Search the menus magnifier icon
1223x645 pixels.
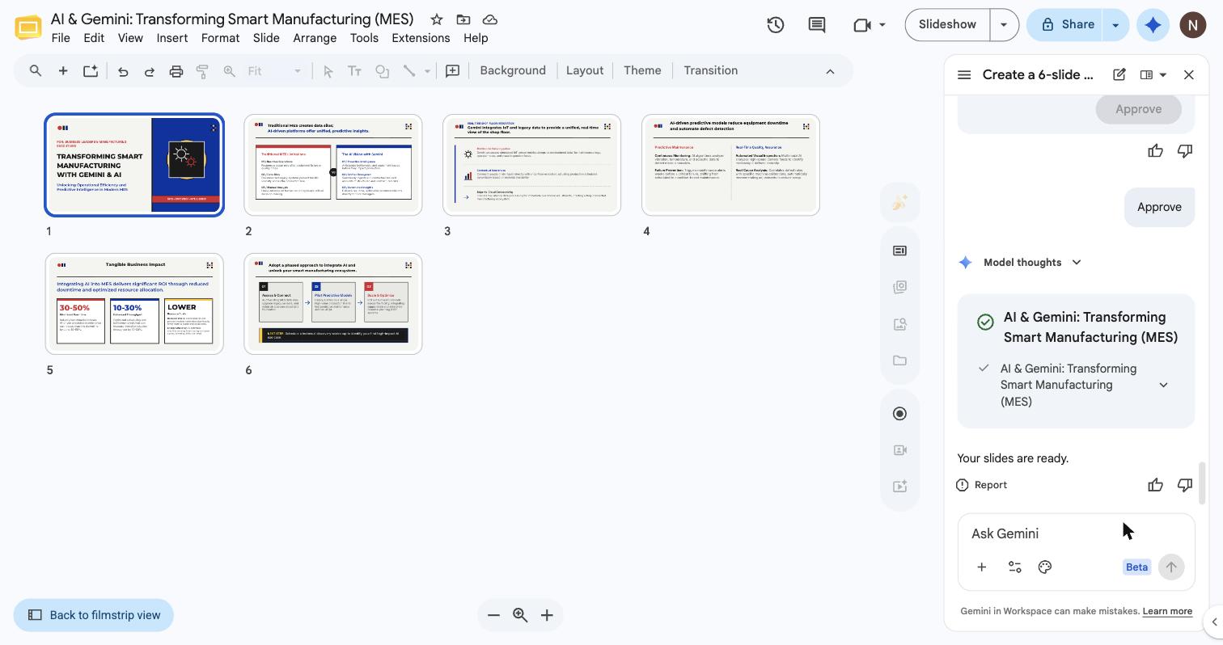pyautogui.click(x=36, y=71)
